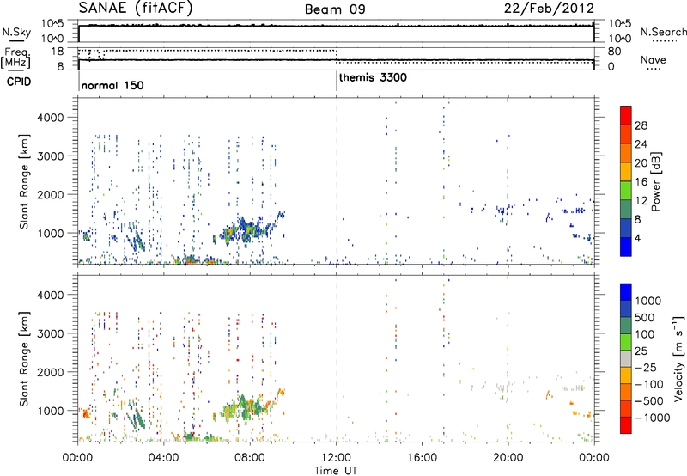Click the 1000 tick in the power panel
The width and height of the screenshot is (687, 476).
point(50,233)
